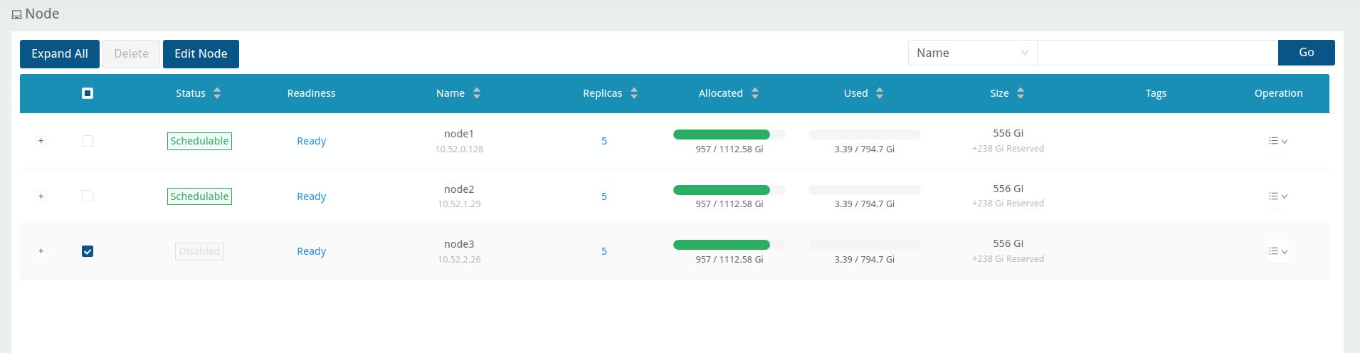Open replicas count 5 for node2
1360x353 pixels.
coord(604,196)
